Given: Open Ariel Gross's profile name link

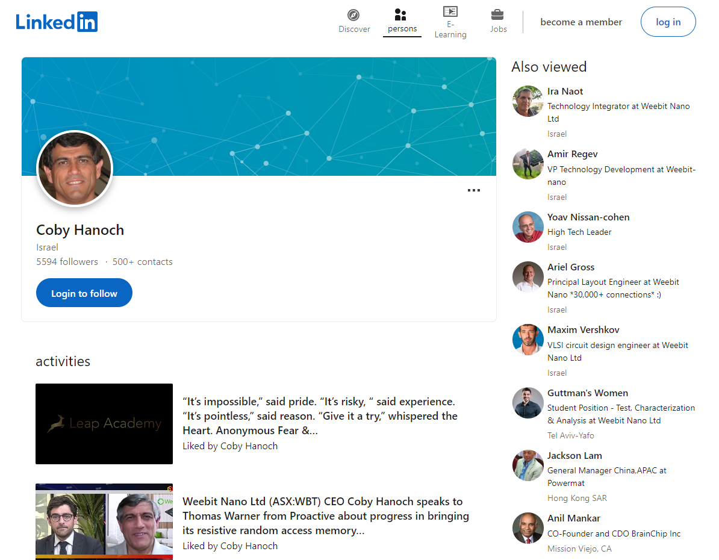Looking at the screenshot, I should click(571, 267).
